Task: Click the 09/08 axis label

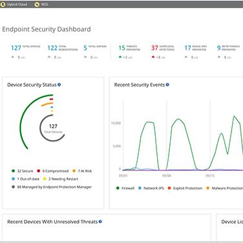Action: 167,176
